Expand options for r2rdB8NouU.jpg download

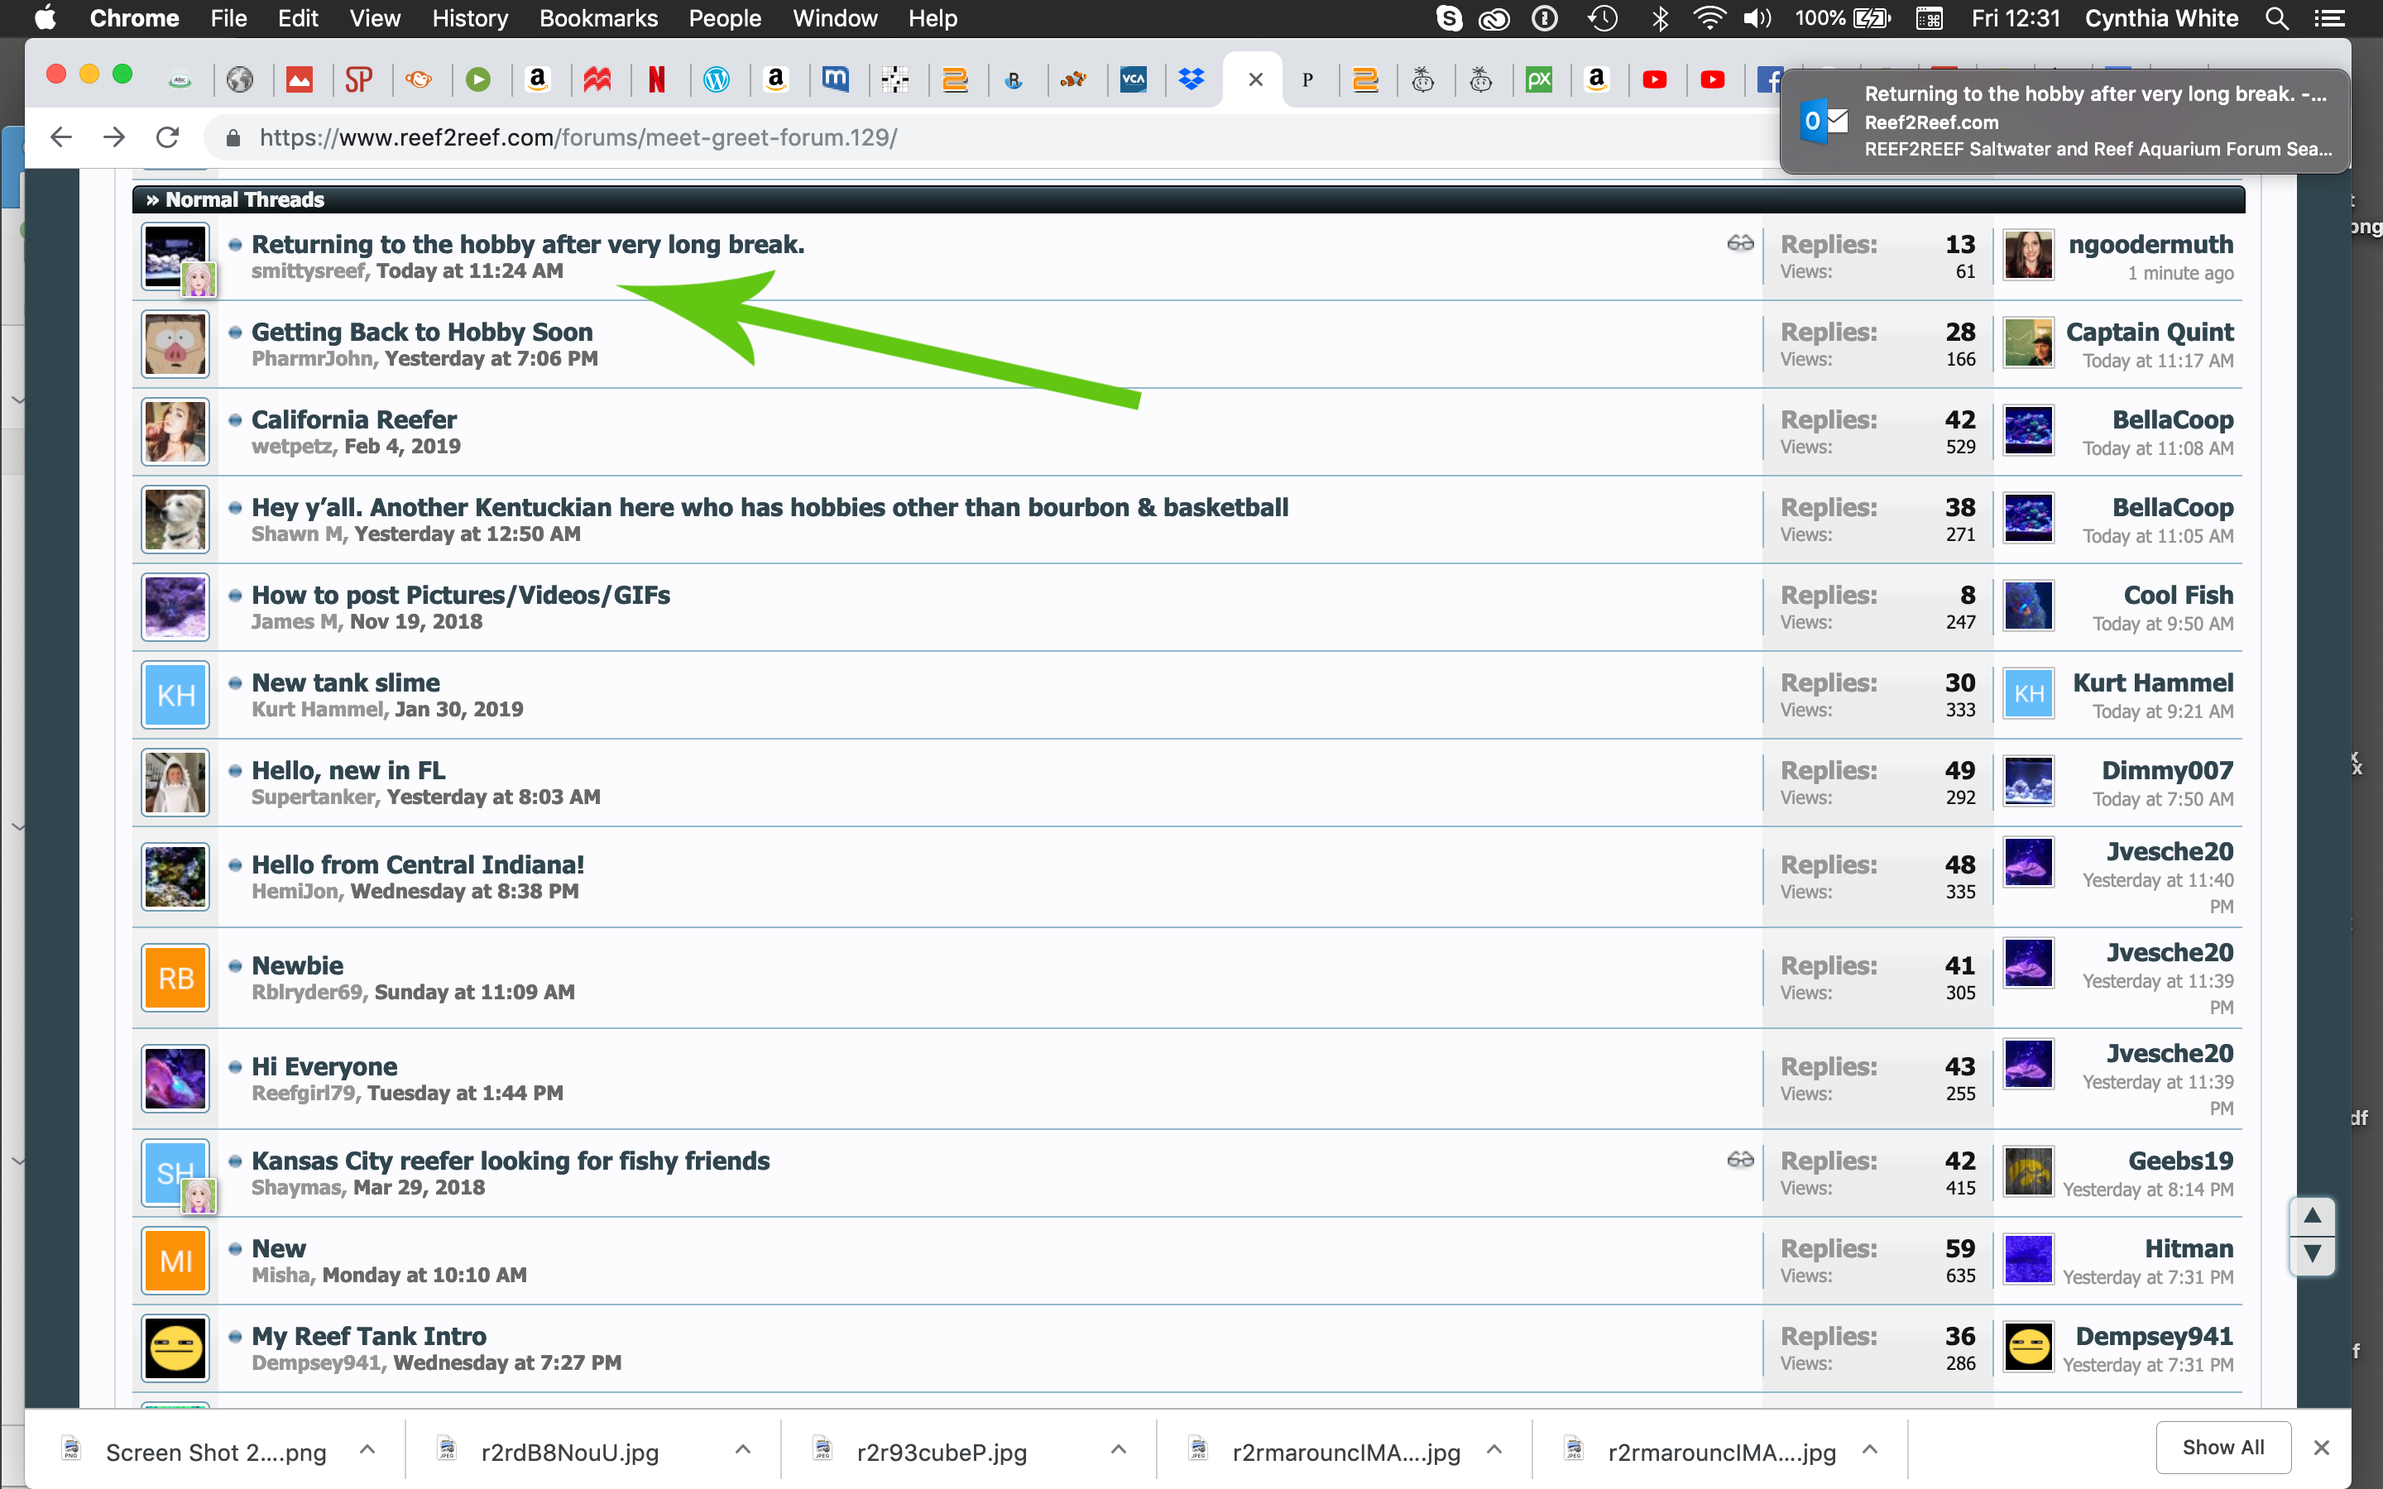tap(744, 1451)
